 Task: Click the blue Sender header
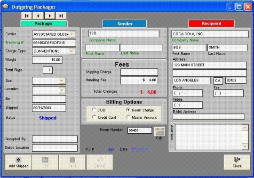point(124,24)
